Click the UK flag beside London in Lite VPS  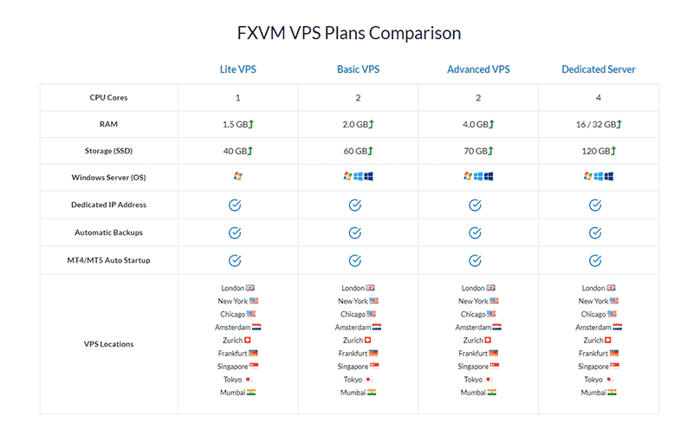point(250,288)
